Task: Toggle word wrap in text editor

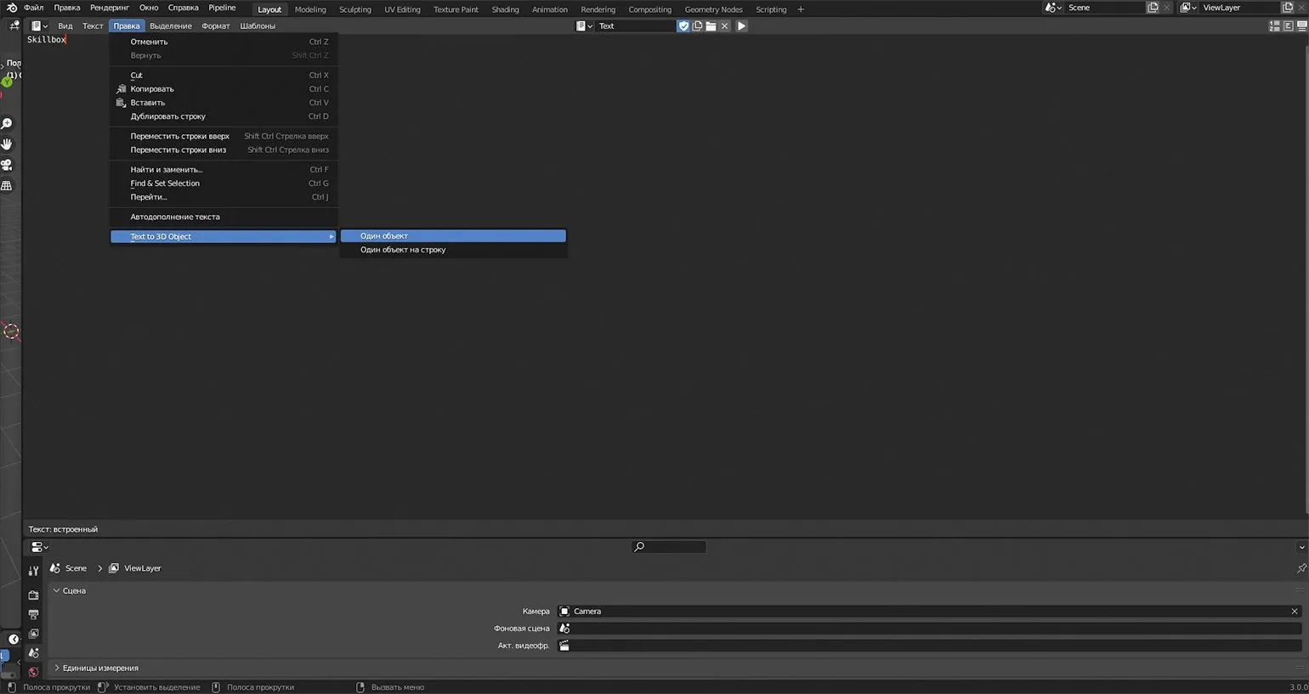Action: (1288, 26)
